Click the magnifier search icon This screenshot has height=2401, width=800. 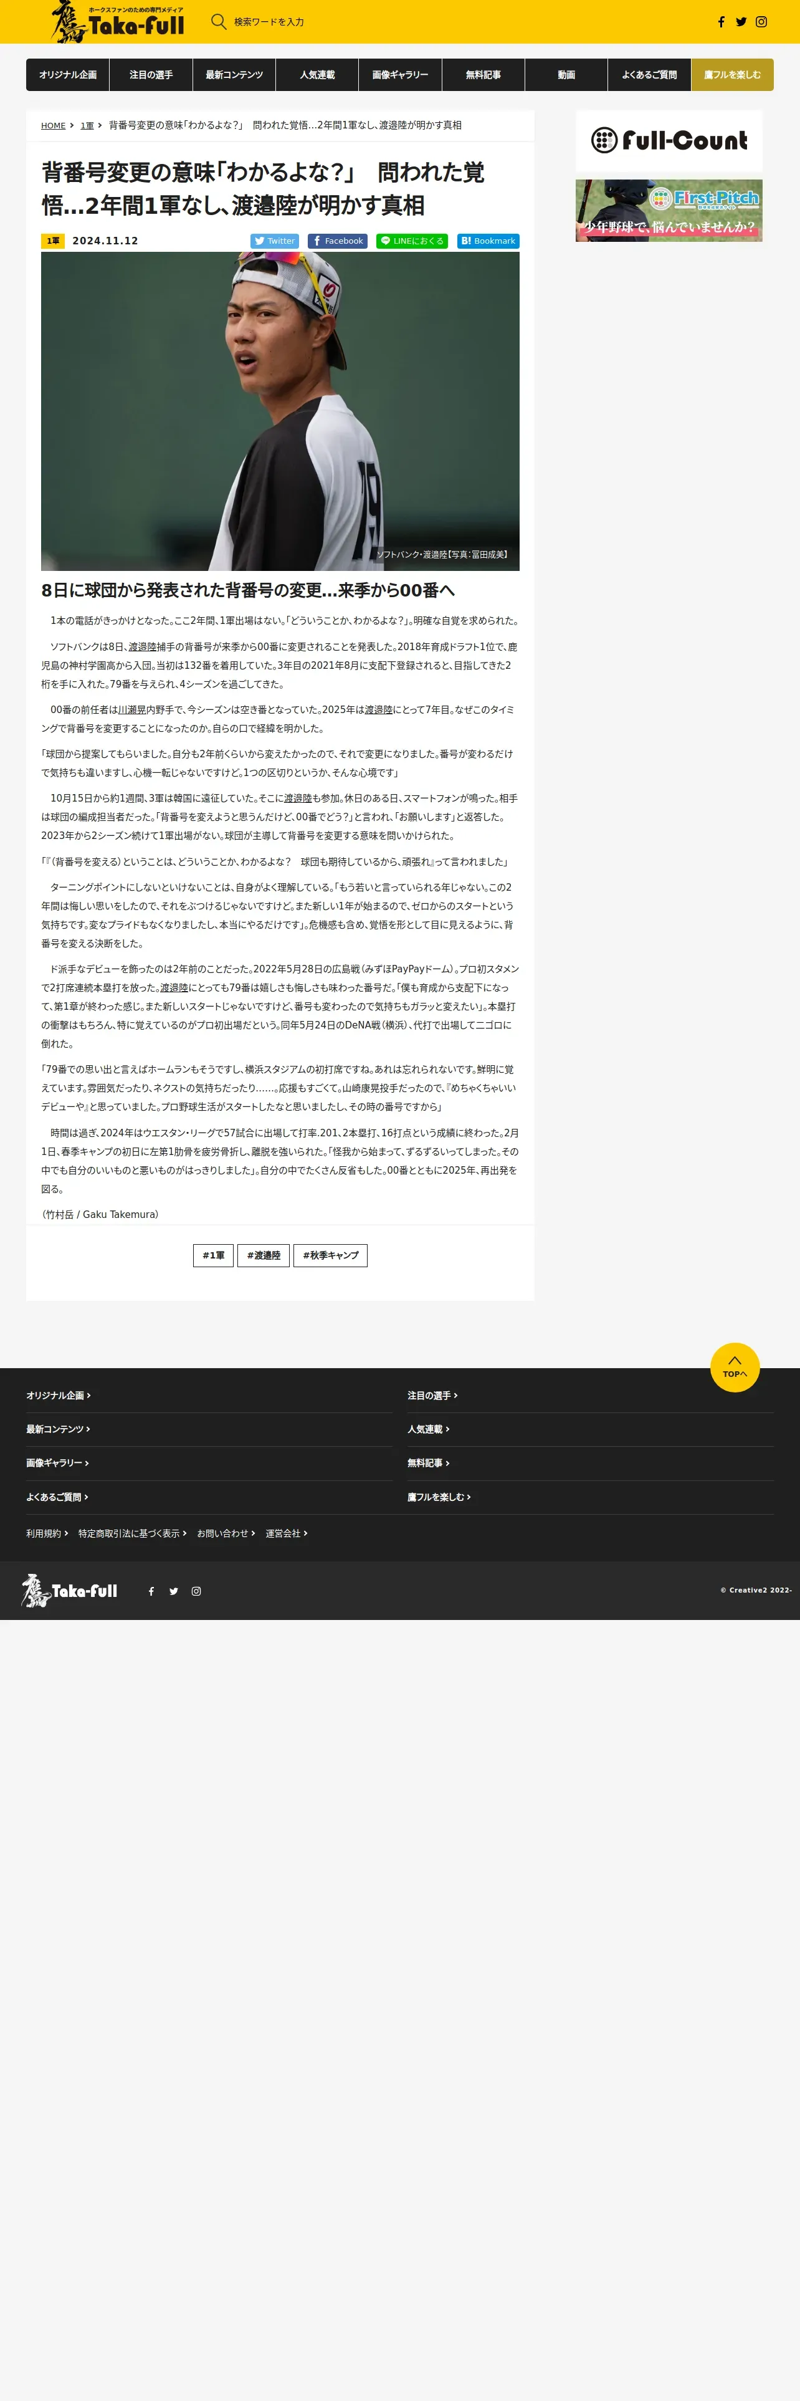219,21
